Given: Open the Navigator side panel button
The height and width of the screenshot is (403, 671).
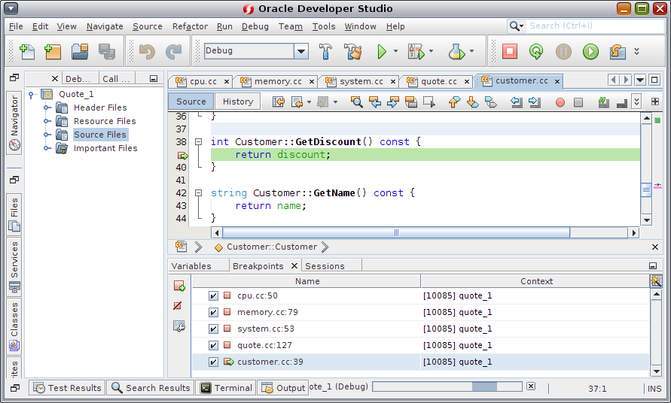Looking at the screenshot, I should pos(14,123).
